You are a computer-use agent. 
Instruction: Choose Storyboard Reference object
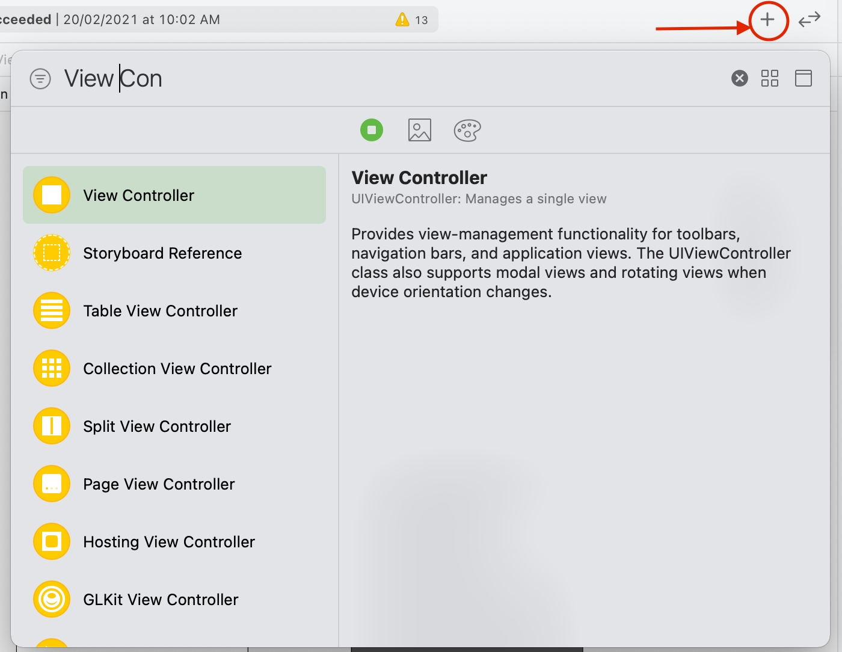[x=162, y=253]
